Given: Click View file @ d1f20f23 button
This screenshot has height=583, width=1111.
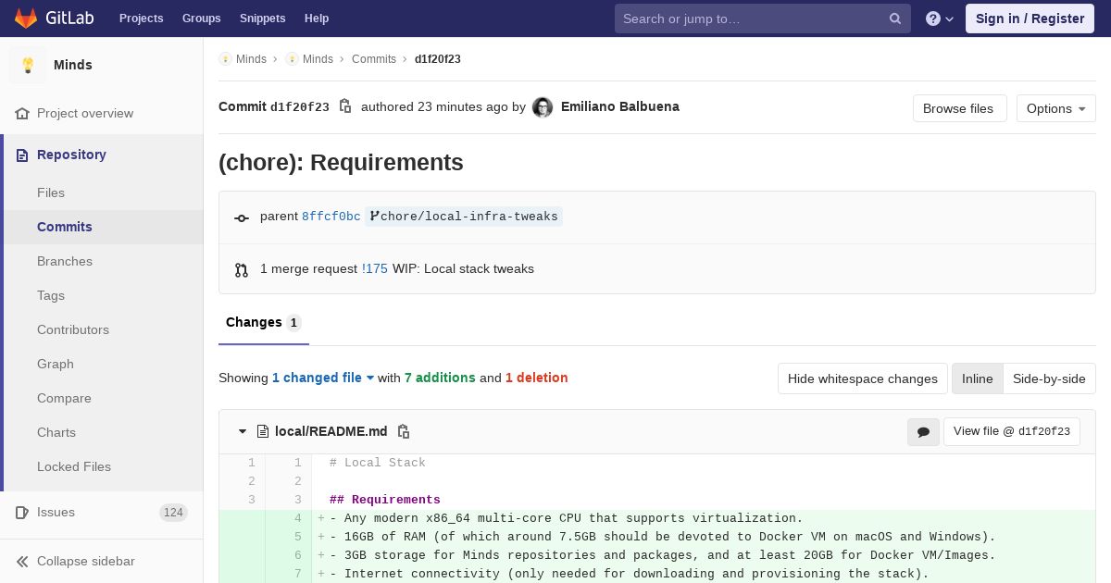Looking at the screenshot, I should 1012,431.
